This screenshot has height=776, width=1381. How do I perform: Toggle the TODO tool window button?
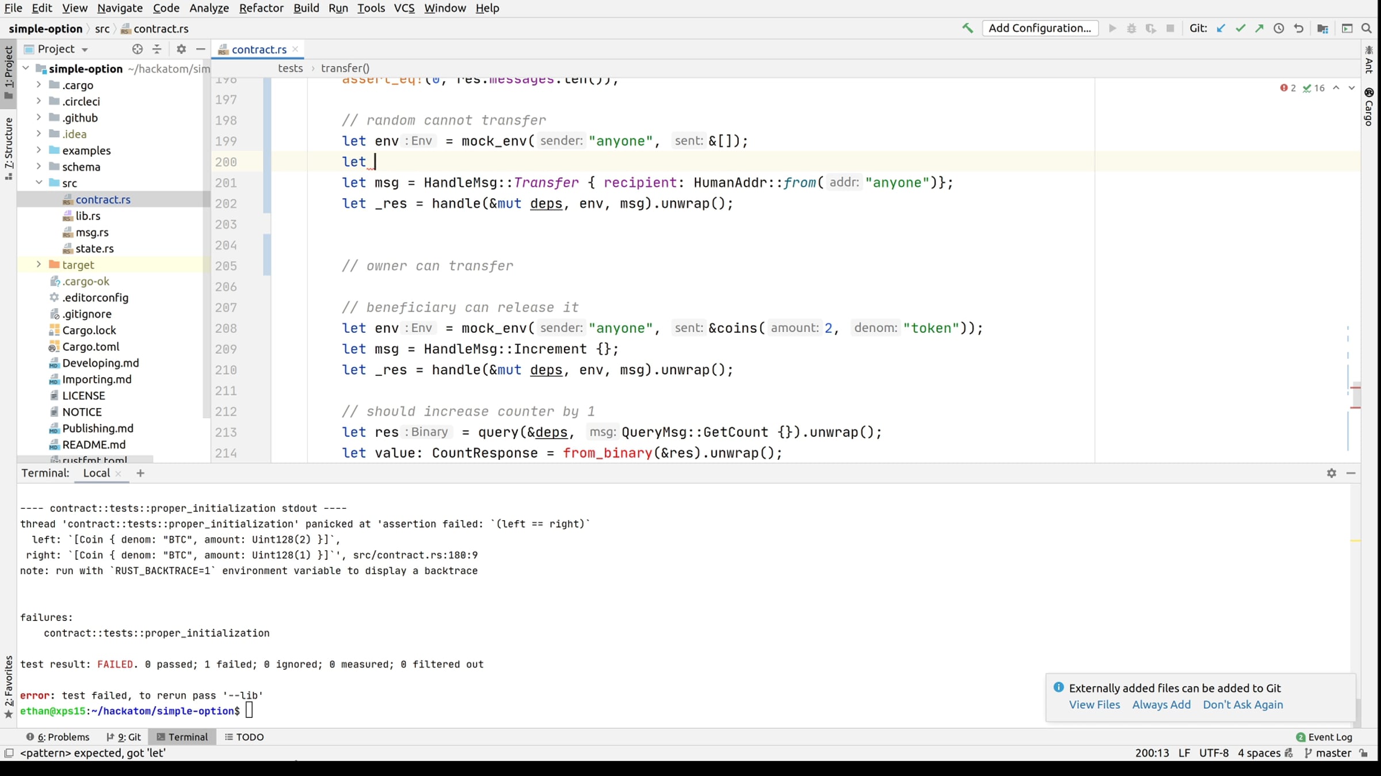click(x=244, y=737)
